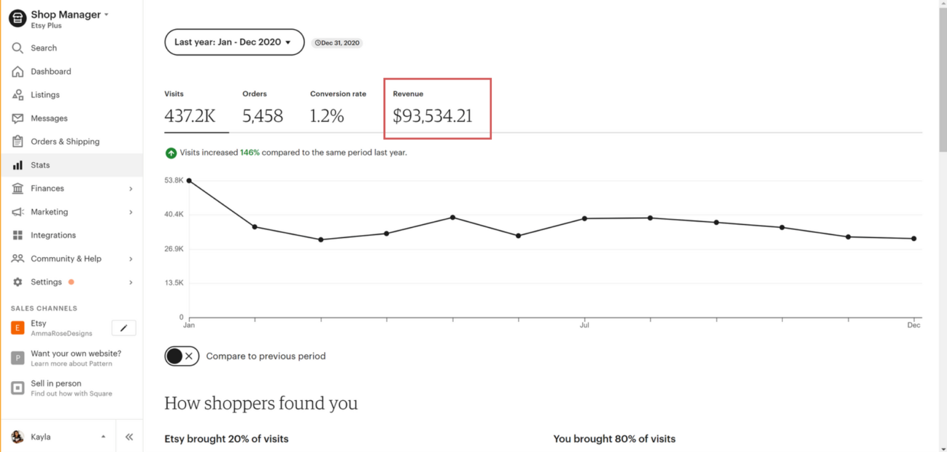947x452 pixels.
Task: Go to Orders & Shipping
Action: [x=65, y=141]
